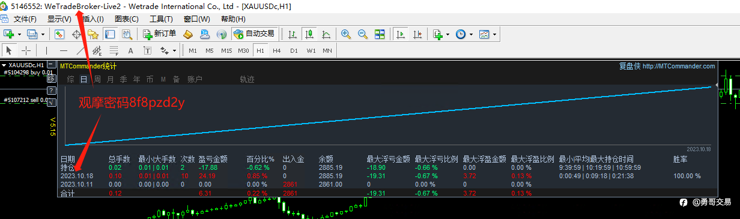Screen dimensions: 740x219
Task: Toggle the chart shift icon
Action: (x=417, y=34)
